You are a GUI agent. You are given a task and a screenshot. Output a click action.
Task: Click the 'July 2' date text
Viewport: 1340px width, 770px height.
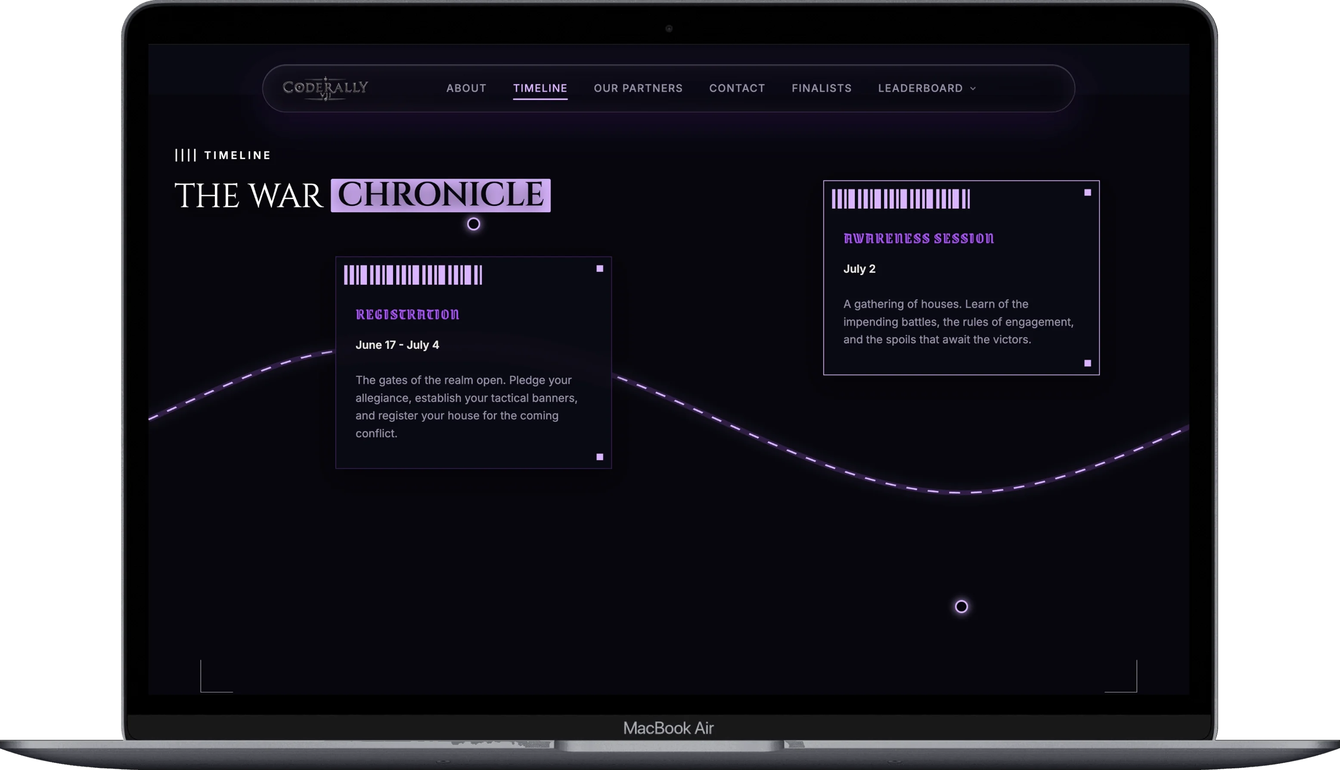point(859,269)
